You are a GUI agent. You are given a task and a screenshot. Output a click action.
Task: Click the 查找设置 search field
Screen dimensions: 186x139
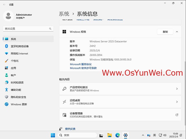[x=28, y=28]
